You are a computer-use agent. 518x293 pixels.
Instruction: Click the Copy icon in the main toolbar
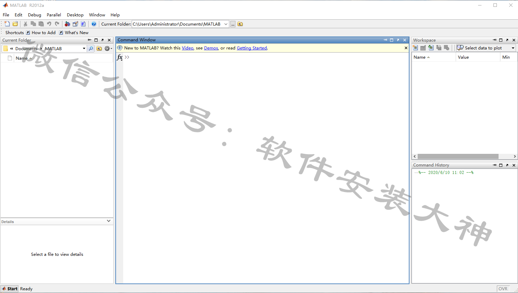pos(33,24)
